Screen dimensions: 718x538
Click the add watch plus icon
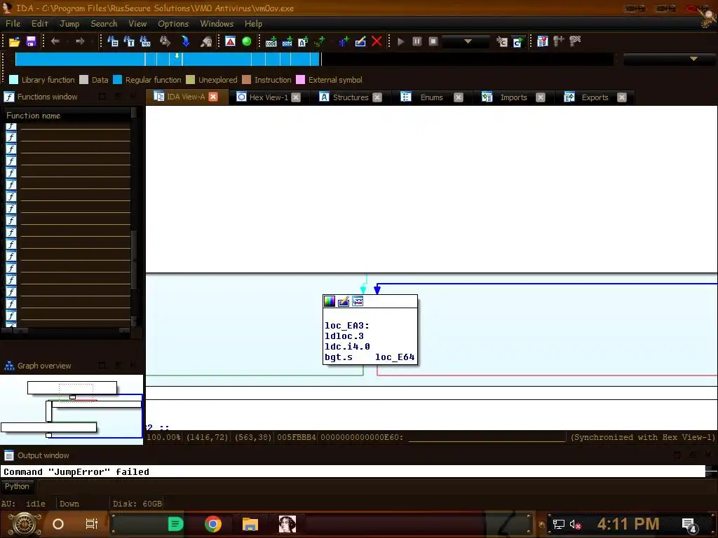559,41
